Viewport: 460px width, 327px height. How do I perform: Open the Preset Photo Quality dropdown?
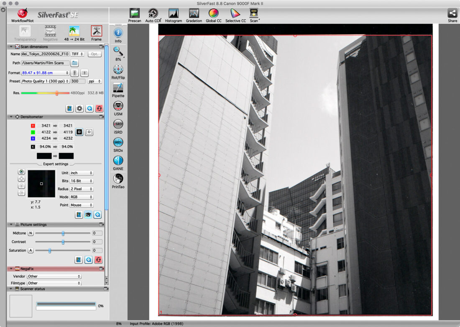tap(45, 81)
